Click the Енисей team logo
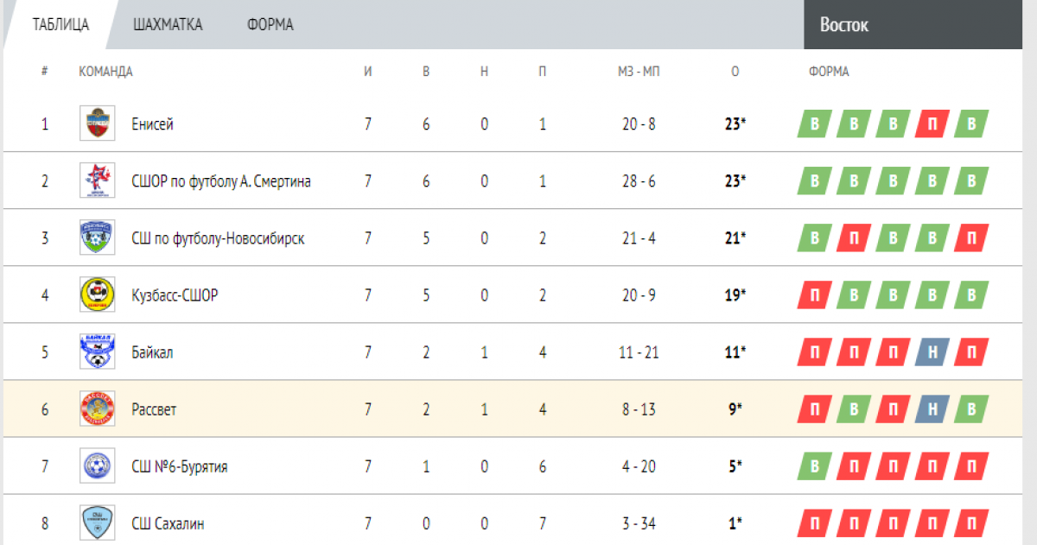The height and width of the screenshot is (545, 1037). 96,124
